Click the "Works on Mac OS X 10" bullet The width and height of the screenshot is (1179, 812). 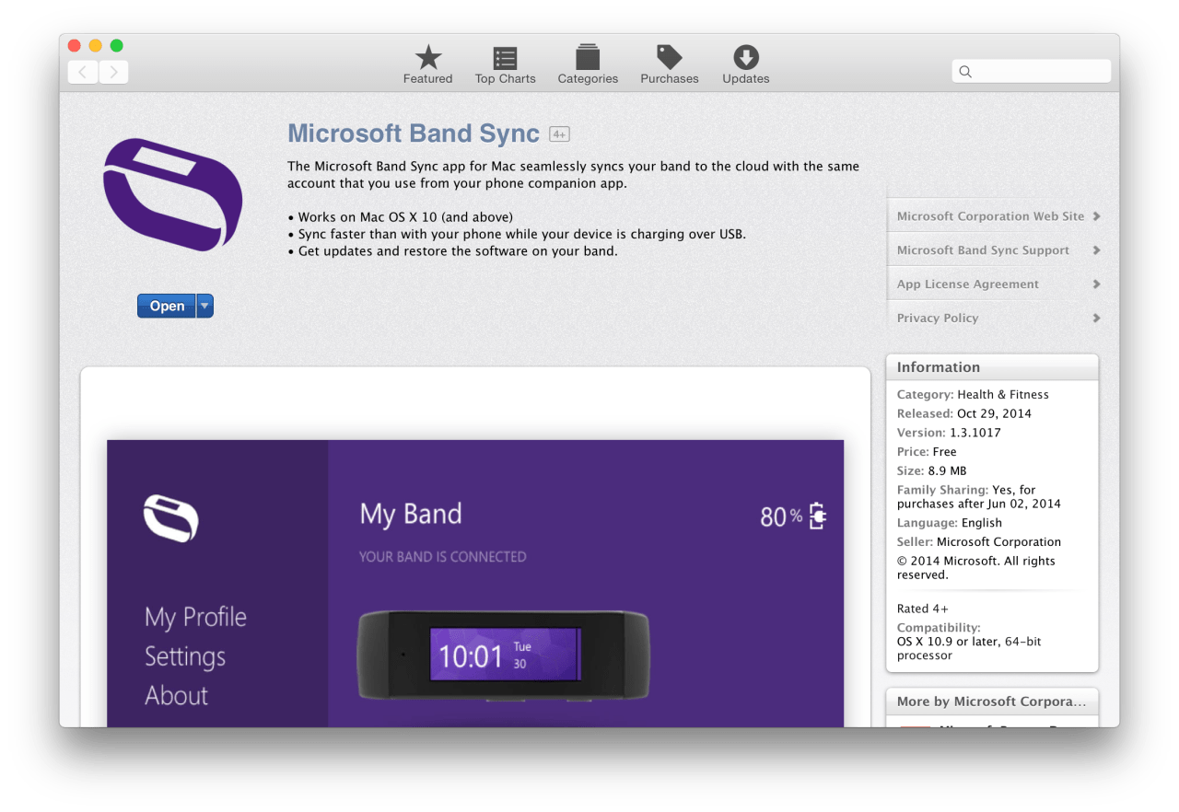point(400,217)
